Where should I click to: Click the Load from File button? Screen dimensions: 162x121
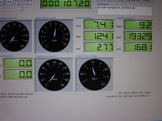tap(132, 1)
